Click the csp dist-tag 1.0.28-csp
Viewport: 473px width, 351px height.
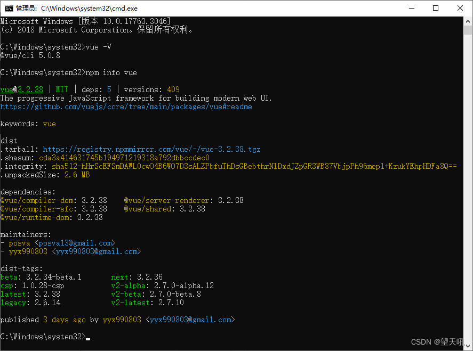point(33,285)
